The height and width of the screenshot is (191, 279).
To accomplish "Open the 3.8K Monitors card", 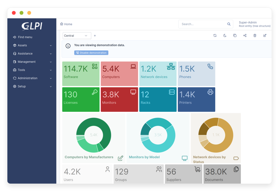I will pyautogui.click(x=119, y=100).
